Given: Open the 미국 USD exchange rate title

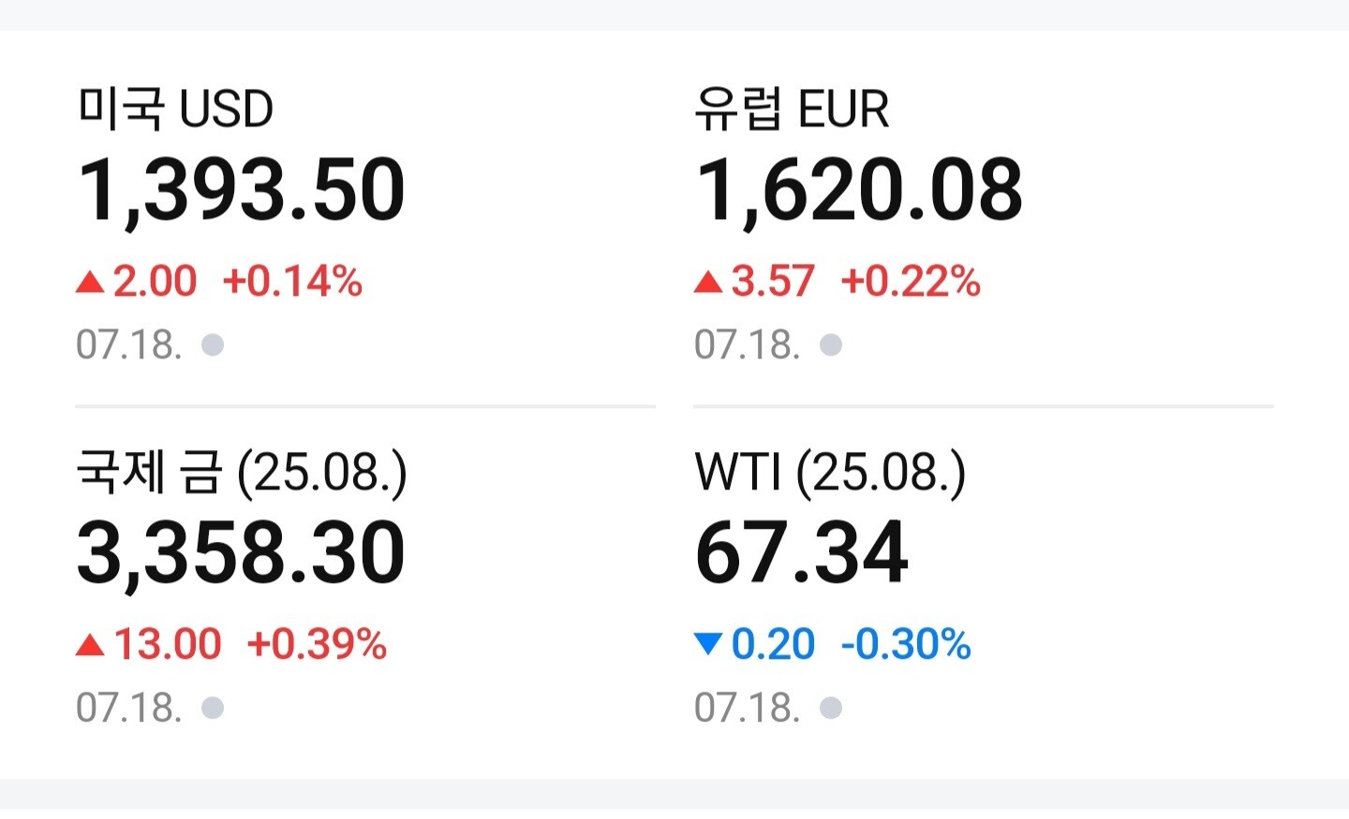Looking at the screenshot, I should [175, 109].
